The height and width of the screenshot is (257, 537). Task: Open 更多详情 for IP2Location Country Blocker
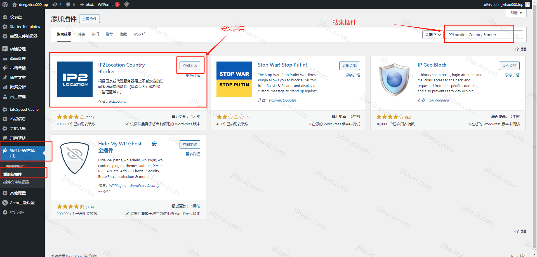[x=193, y=76]
